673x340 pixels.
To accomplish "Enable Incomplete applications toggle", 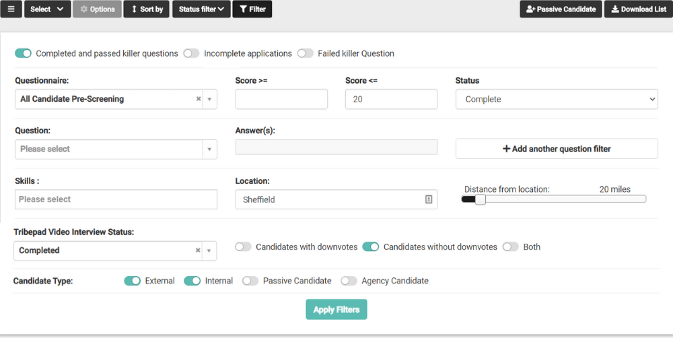I will point(192,53).
